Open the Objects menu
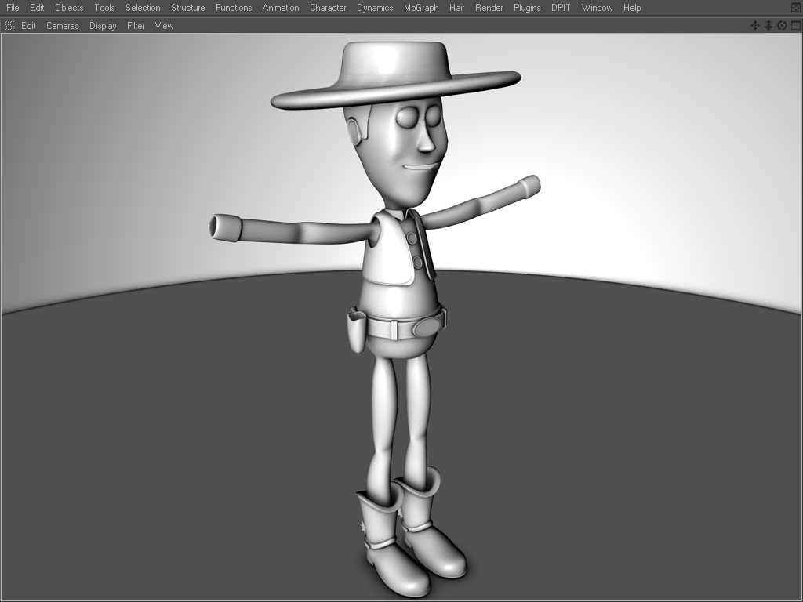 pos(69,8)
